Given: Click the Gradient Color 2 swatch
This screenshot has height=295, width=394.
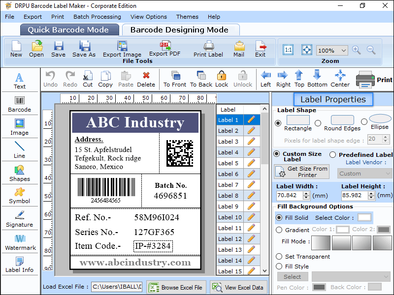Looking at the screenshot, I should (384, 230).
